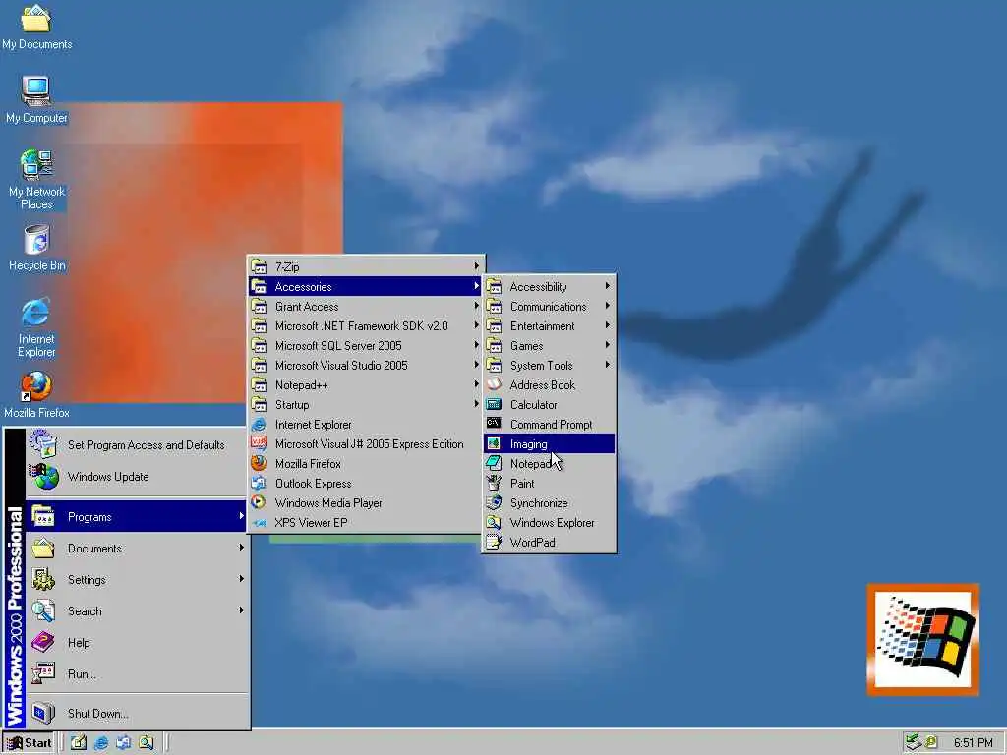Click the Calculator icon

(x=494, y=404)
